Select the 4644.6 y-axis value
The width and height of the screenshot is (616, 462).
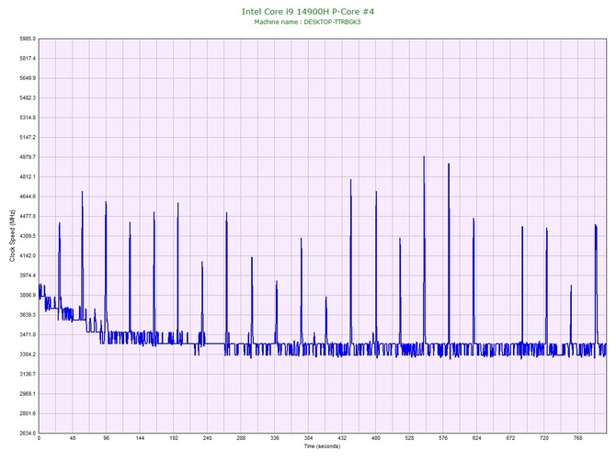[28, 197]
